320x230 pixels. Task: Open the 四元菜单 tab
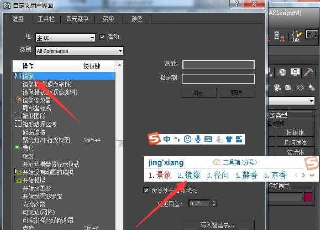(x=77, y=19)
